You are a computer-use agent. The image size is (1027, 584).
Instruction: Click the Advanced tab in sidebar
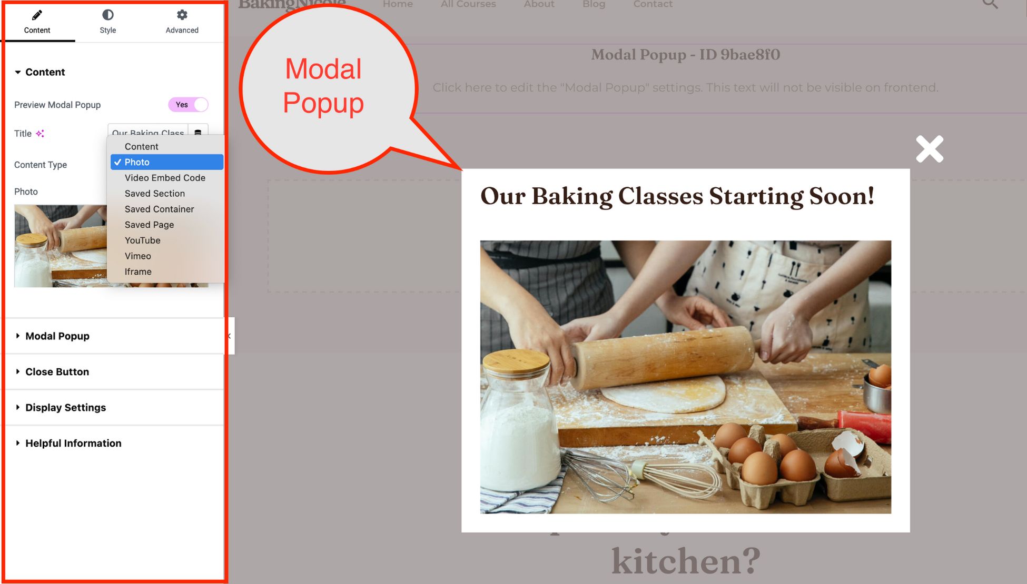coord(181,21)
